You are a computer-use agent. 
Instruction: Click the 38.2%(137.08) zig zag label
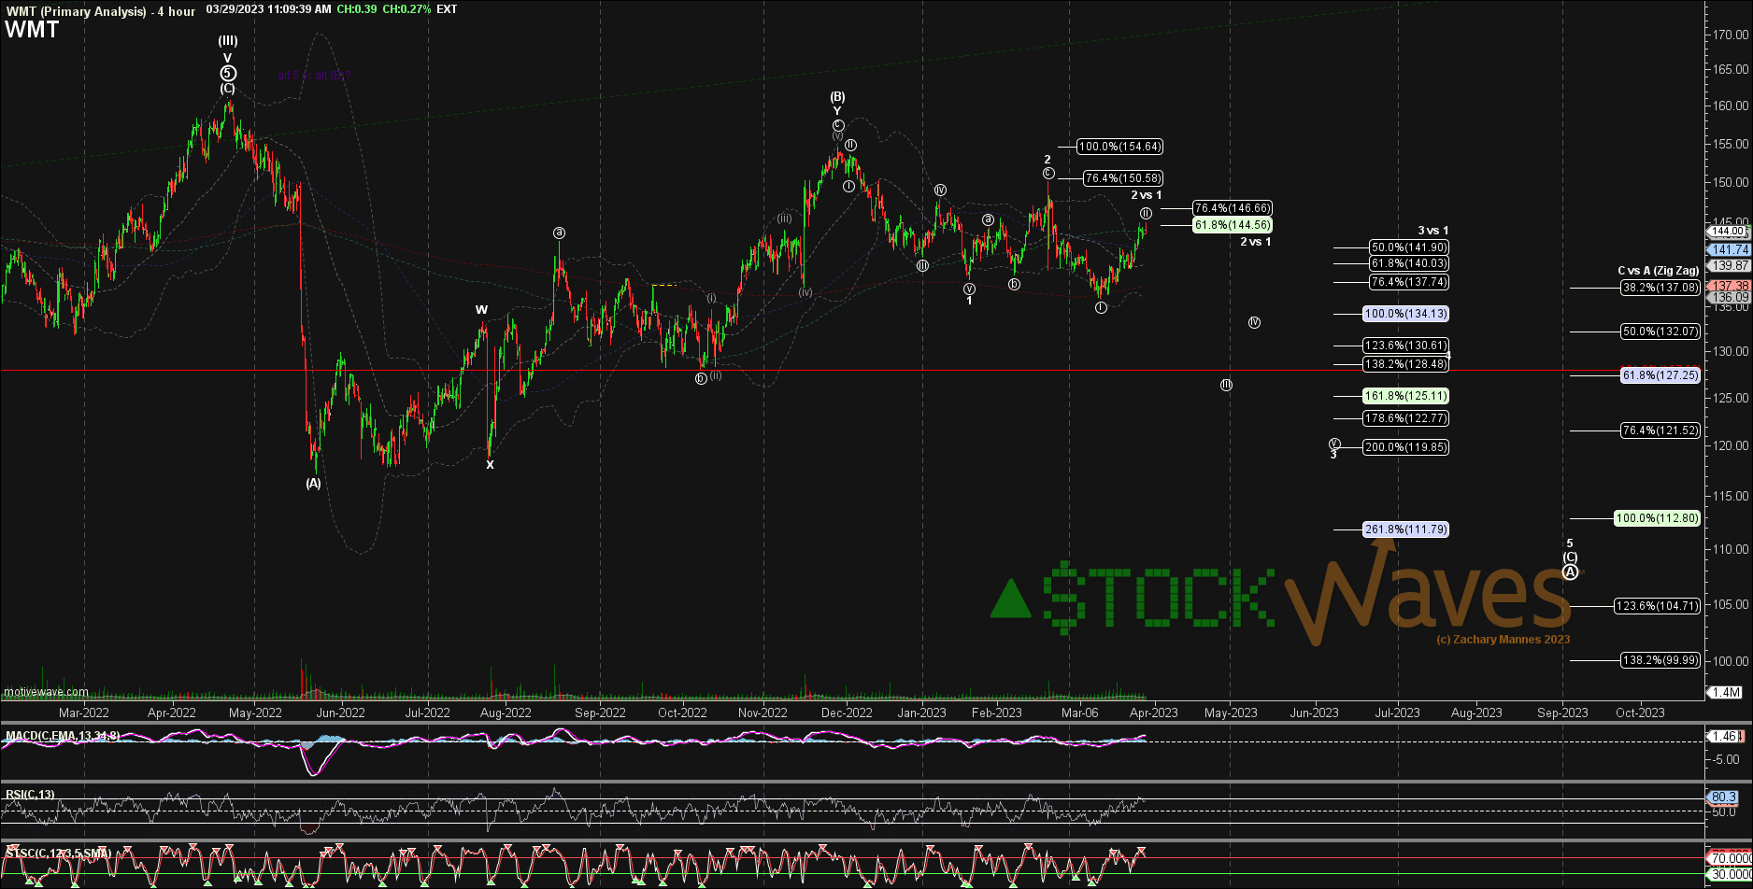[x=1660, y=288]
